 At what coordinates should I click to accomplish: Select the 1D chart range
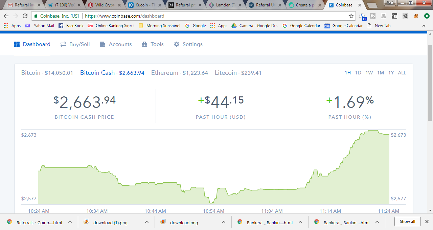click(x=358, y=73)
